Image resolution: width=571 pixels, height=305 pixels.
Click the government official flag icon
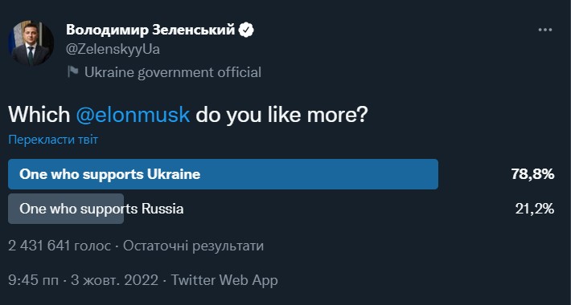[x=73, y=72]
